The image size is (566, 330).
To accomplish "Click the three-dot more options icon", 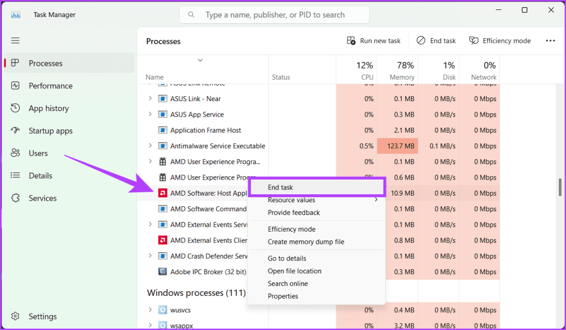I will tap(550, 40).
